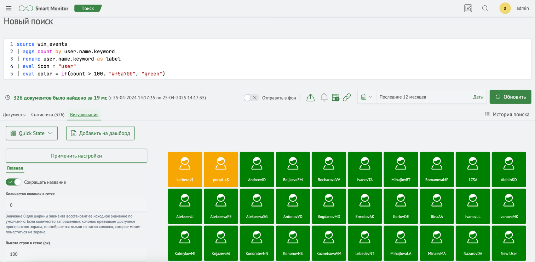The height and width of the screenshot is (262, 535).
Task: Click the AlehinKD user icon tile
Action: (x=509, y=169)
